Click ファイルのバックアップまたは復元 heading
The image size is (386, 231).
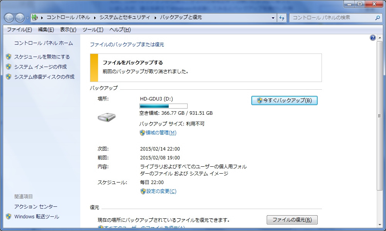tap(127, 45)
